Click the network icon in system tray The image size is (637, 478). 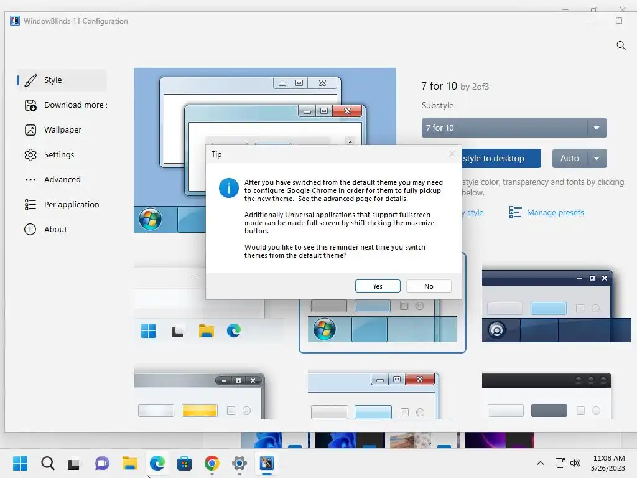pyautogui.click(x=560, y=463)
